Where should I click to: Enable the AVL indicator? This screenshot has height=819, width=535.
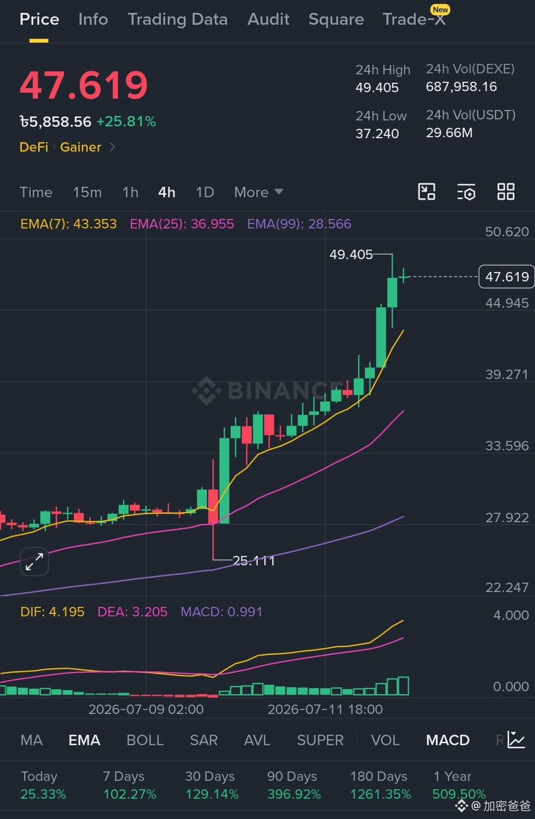[x=257, y=740]
